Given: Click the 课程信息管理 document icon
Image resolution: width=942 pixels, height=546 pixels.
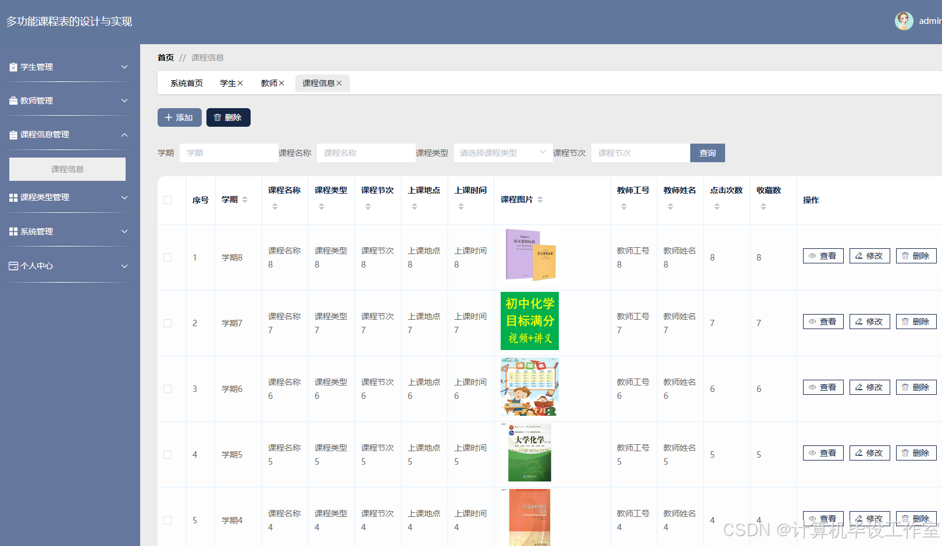Looking at the screenshot, I should click(13, 134).
